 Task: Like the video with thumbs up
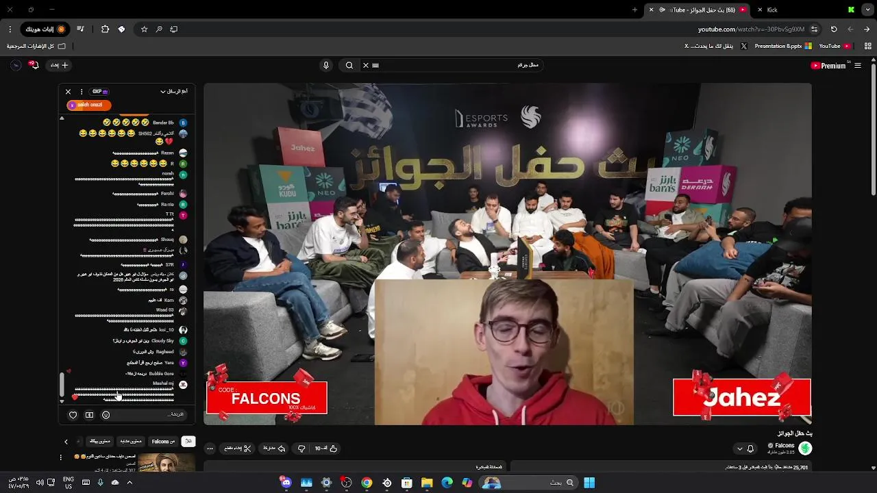pyautogui.click(x=326, y=448)
